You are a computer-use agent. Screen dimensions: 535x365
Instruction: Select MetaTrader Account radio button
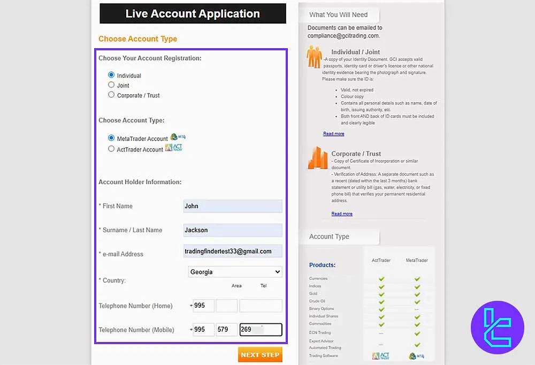coord(111,138)
